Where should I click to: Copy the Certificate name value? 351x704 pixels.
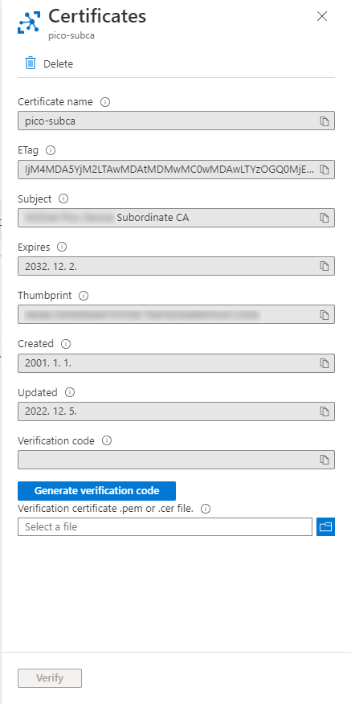[x=324, y=121]
